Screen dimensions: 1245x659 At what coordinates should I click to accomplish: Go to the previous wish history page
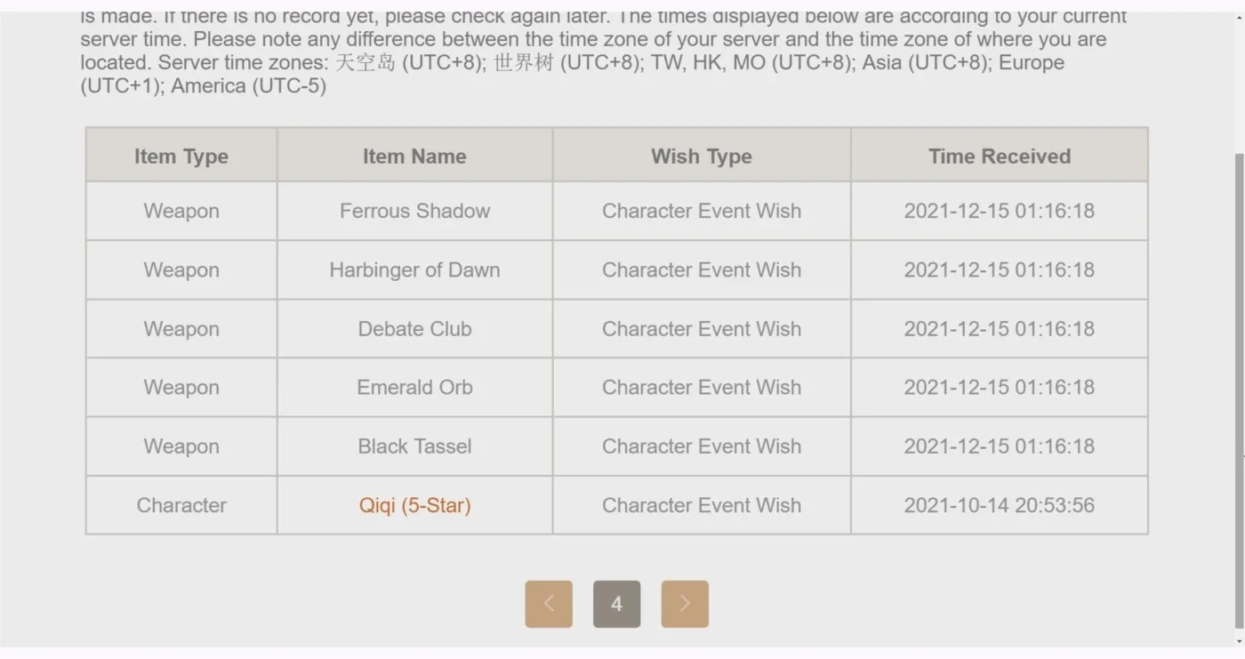[x=549, y=604]
